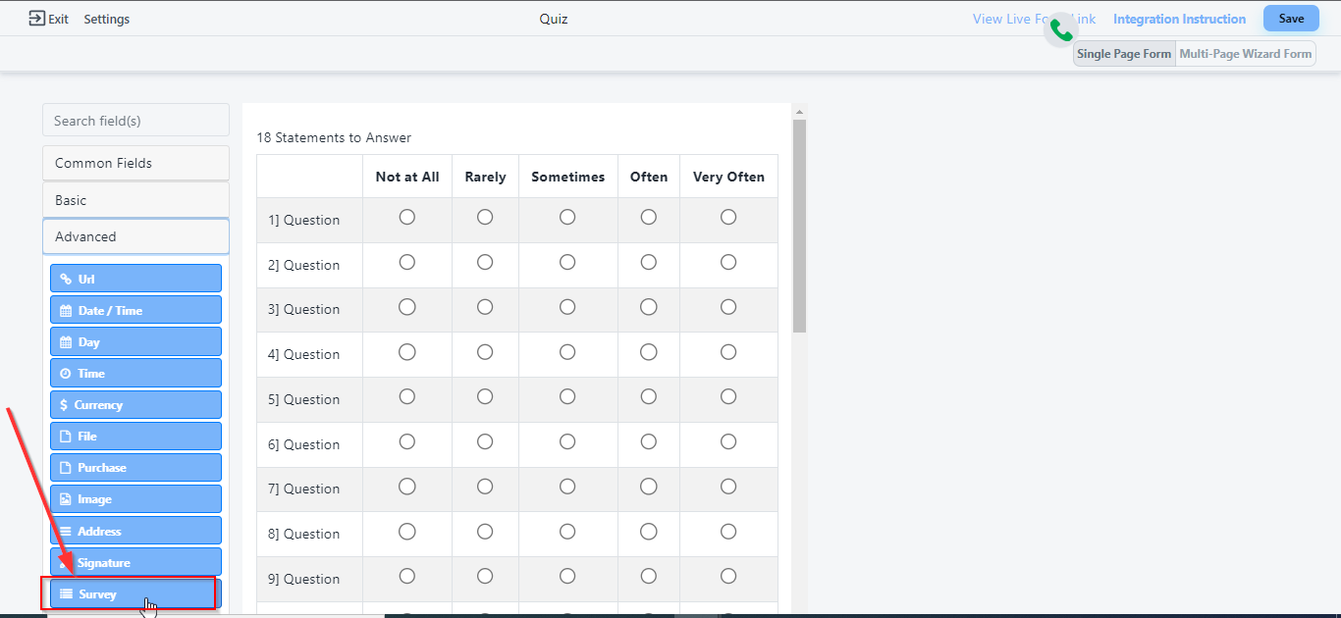This screenshot has width=1341, height=618.
Task: Select Not at All for question 1
Action: [x=407, y=217]
